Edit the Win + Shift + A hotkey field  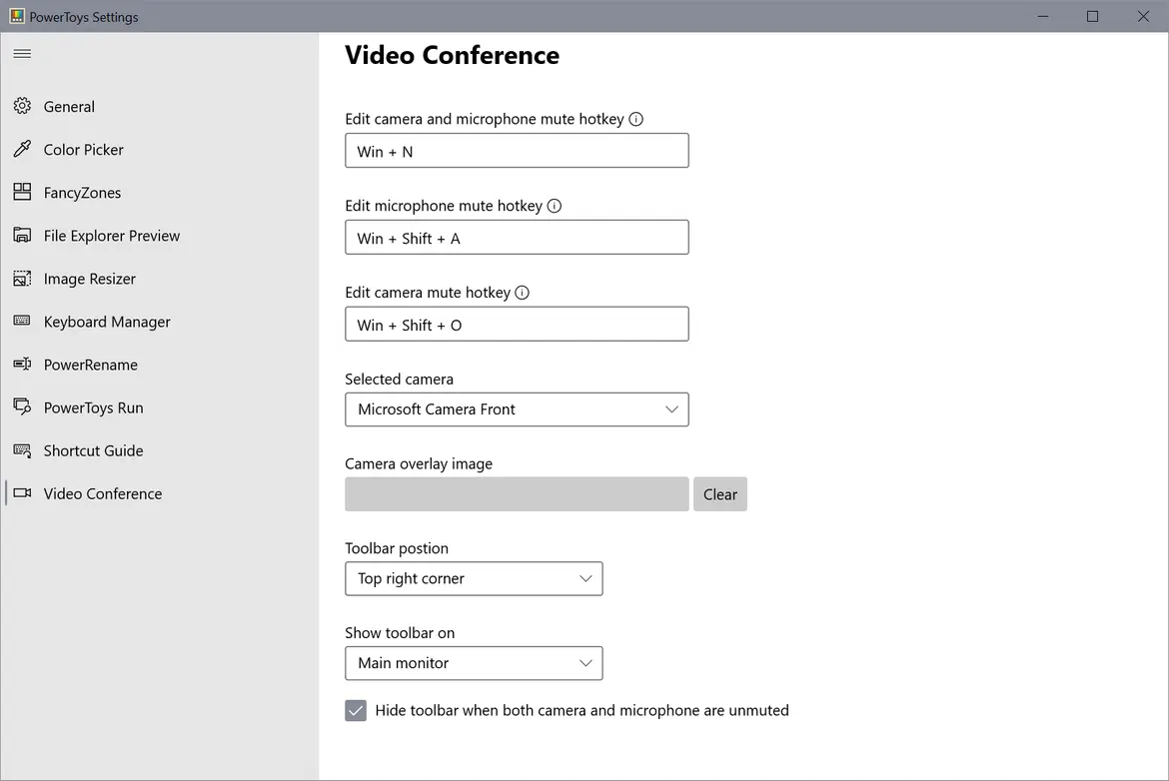[x=517, y=237]
